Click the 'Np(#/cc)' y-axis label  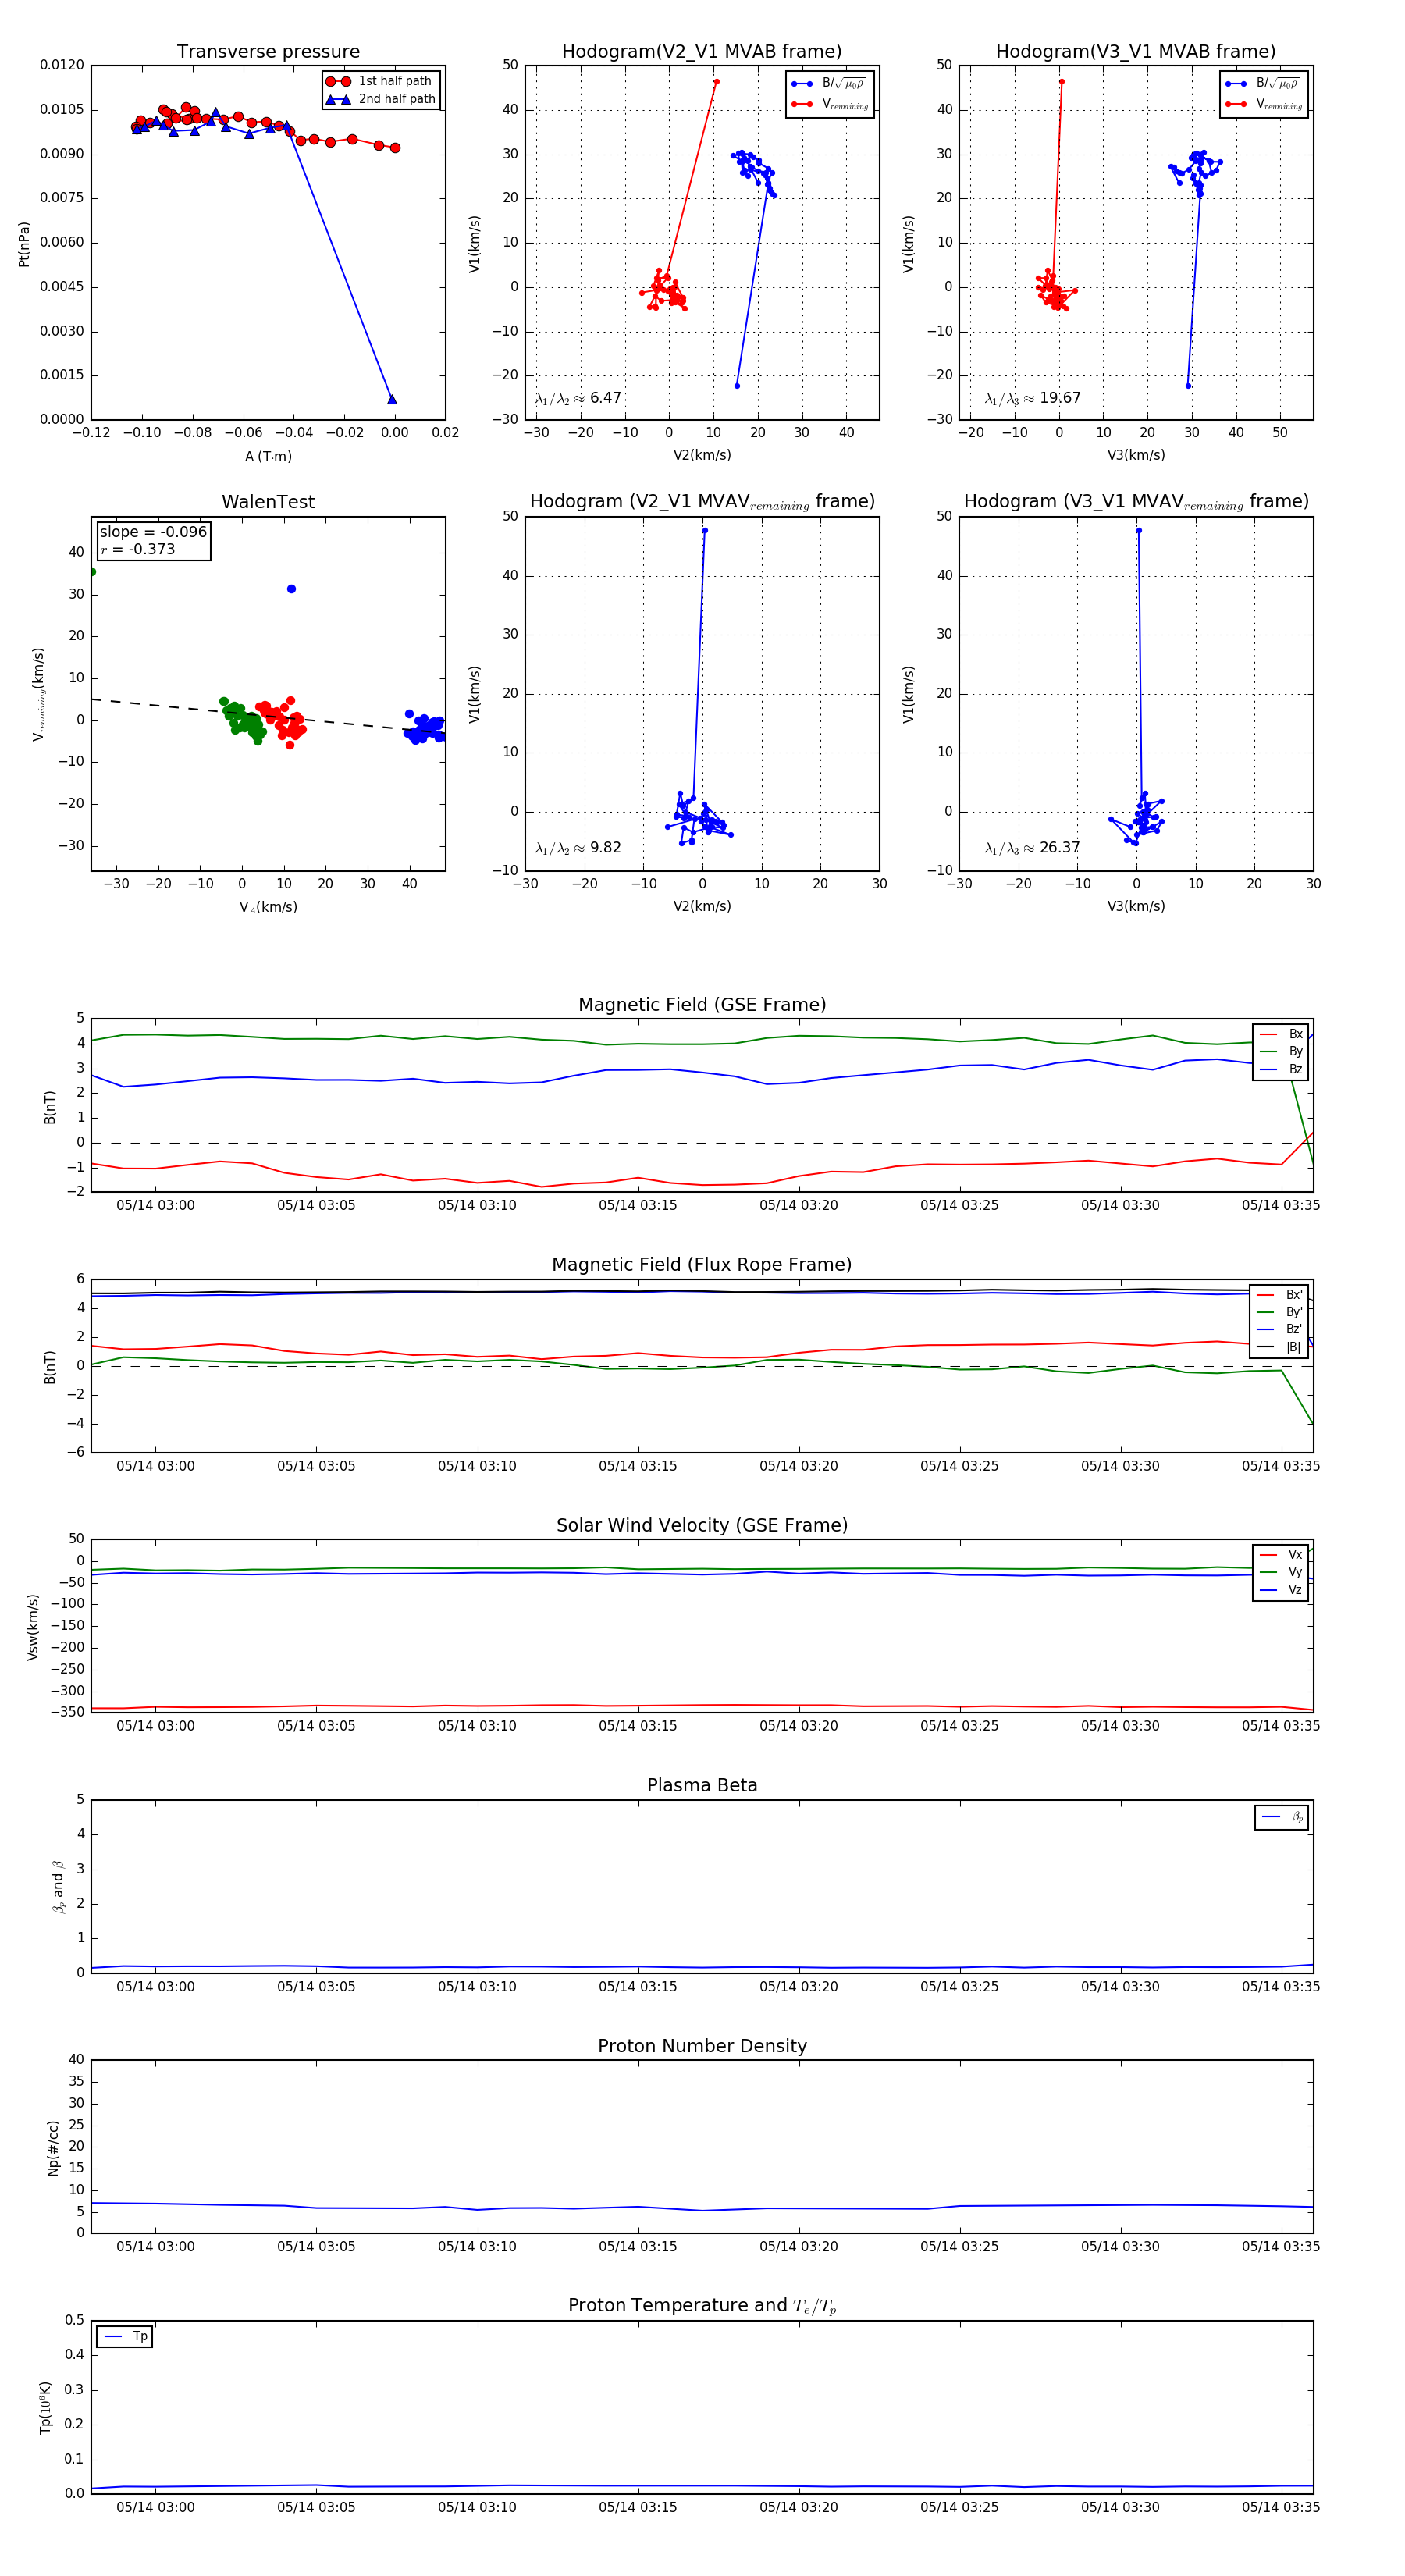coord(53,2148)
